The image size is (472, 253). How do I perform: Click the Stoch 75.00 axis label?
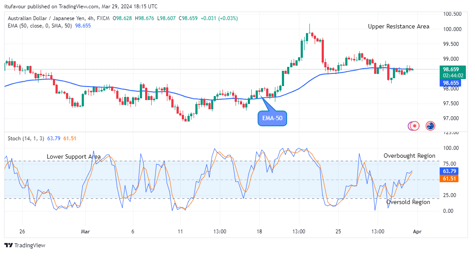coord(450,164)
